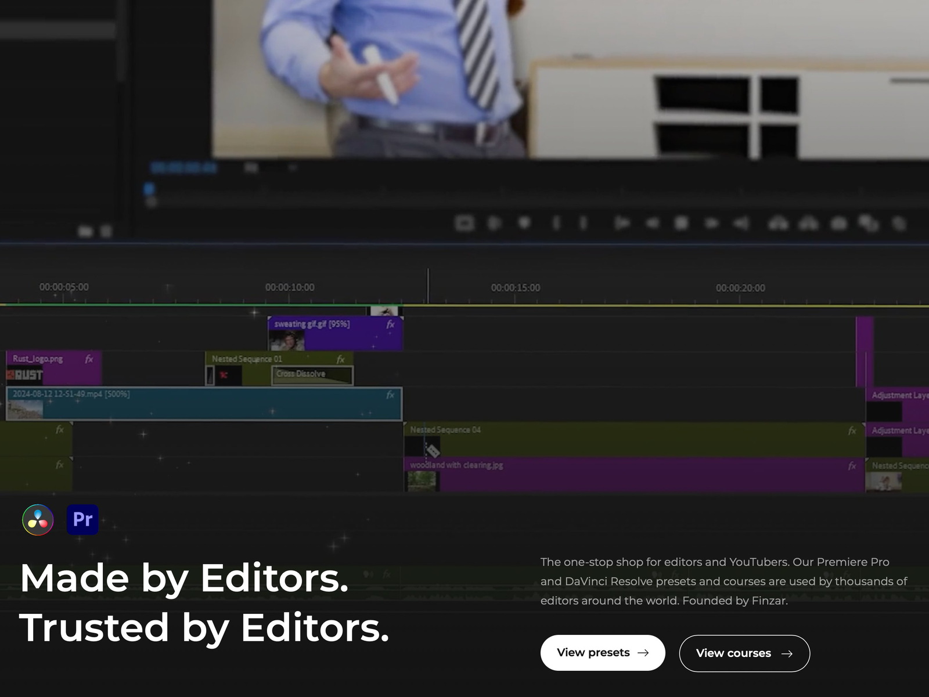
Task: Click the View presets button
Action: pos(603,653)
